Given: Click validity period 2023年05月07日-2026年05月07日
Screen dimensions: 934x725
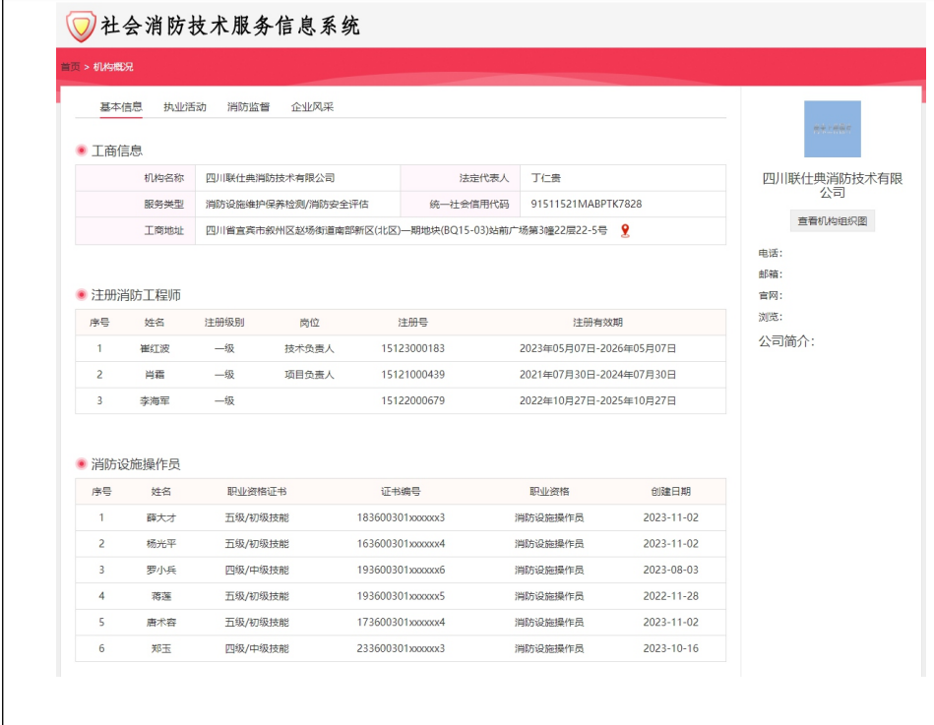Looking at the screenshot, I should tap(597, 349).
